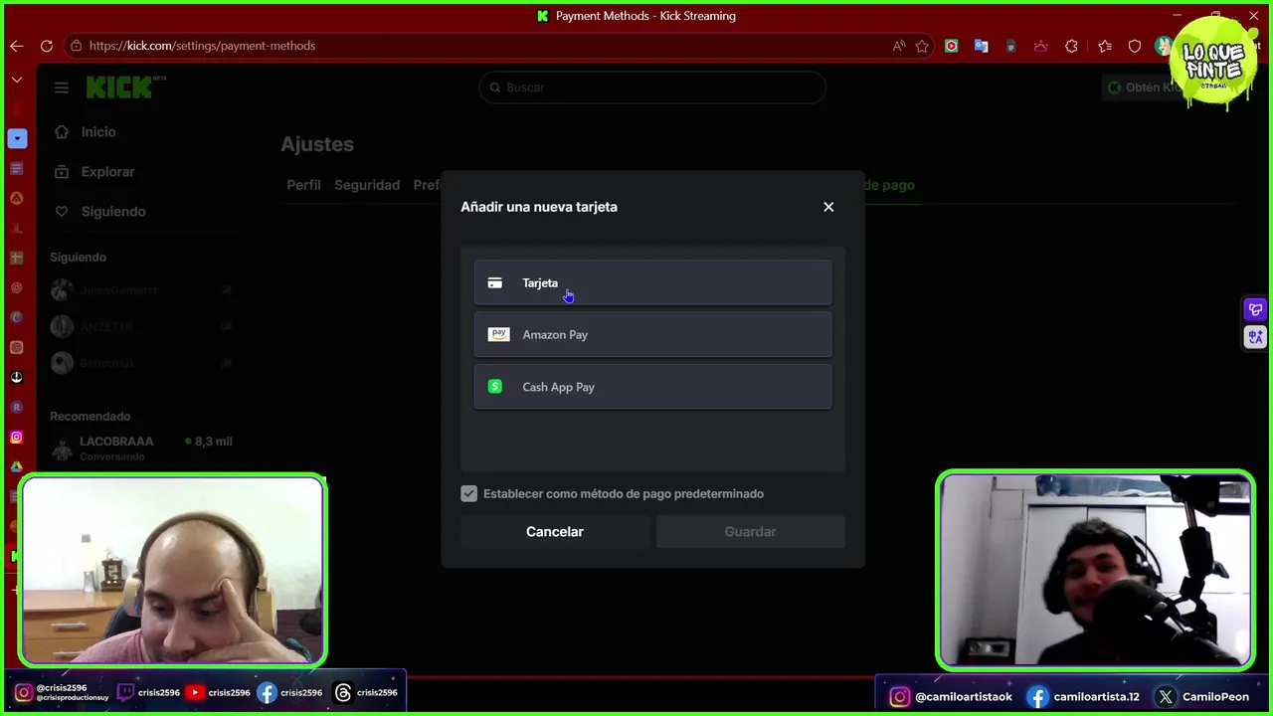The width and height of the screenshot is (1273, 716).
Task: Choose Amazon Pay payment option
Action: (652, 334)
